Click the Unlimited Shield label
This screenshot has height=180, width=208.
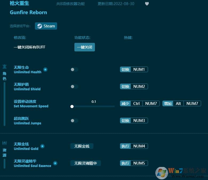pos(27,89)
